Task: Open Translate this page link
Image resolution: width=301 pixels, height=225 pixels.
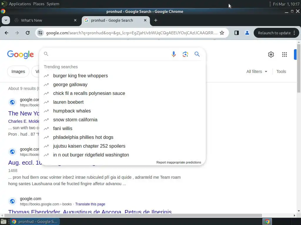Action: [90, 204]
